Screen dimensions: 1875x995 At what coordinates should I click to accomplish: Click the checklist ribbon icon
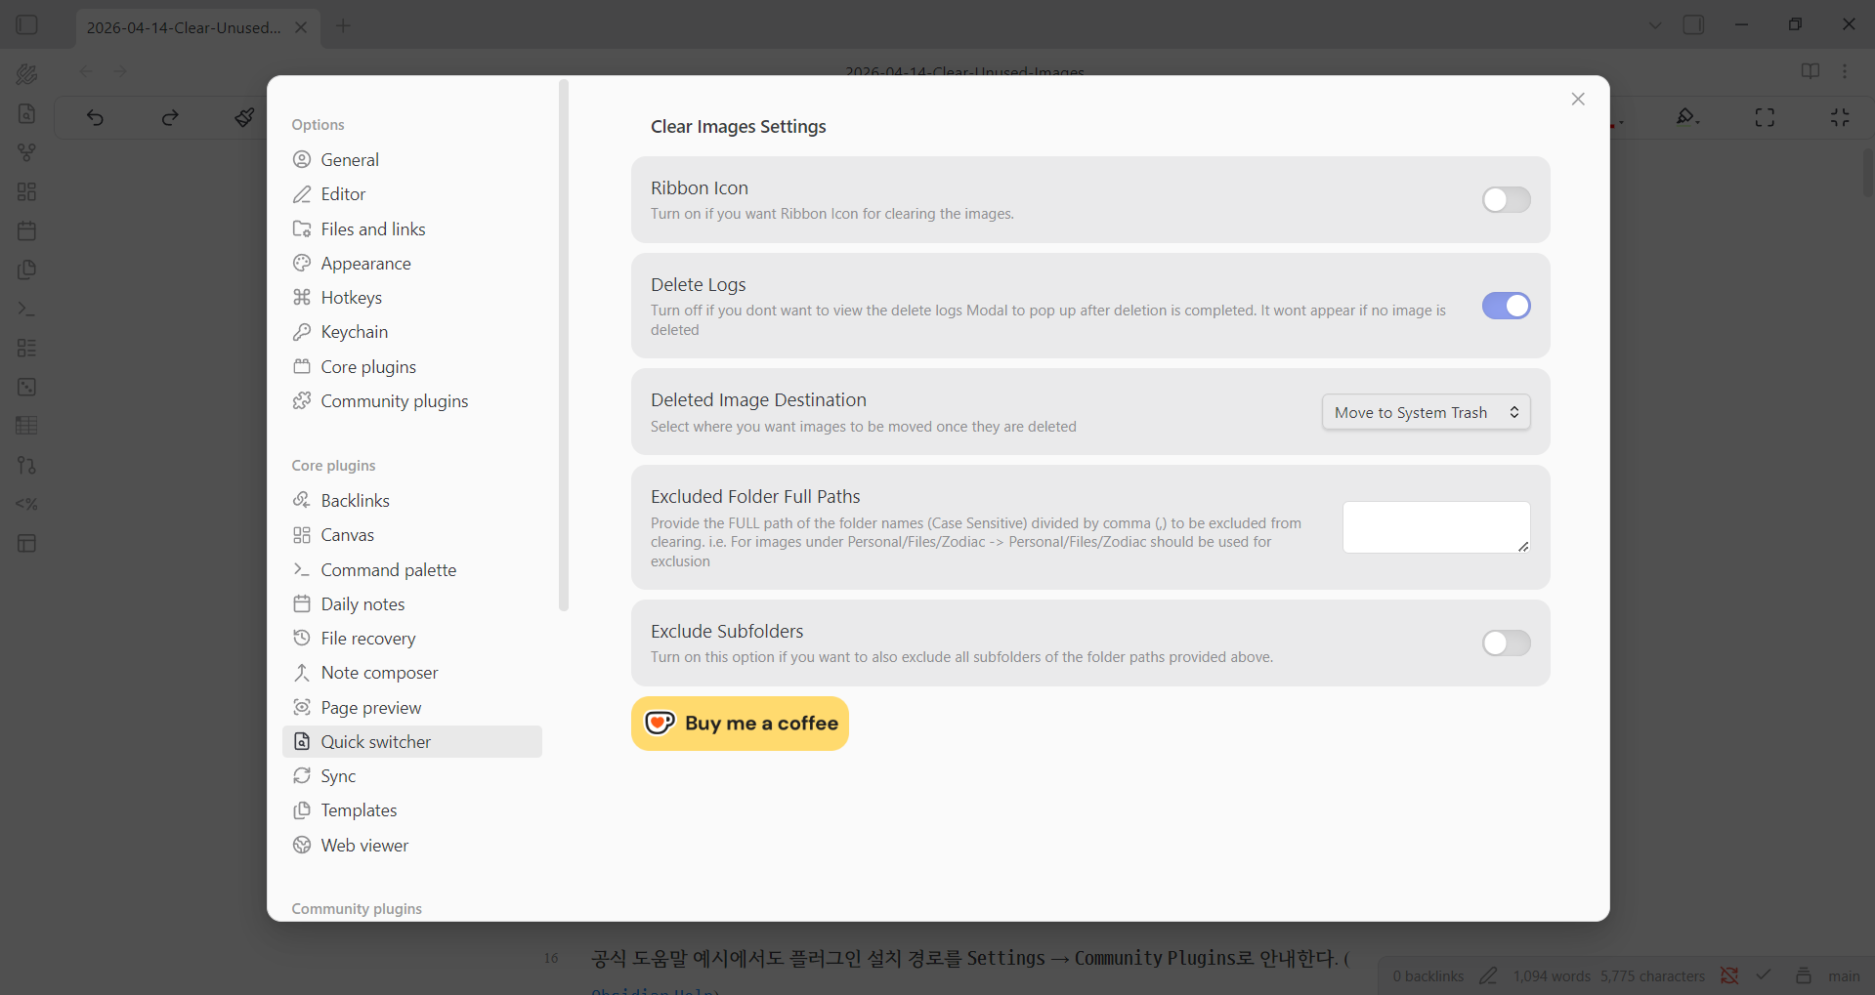[27, 348]
